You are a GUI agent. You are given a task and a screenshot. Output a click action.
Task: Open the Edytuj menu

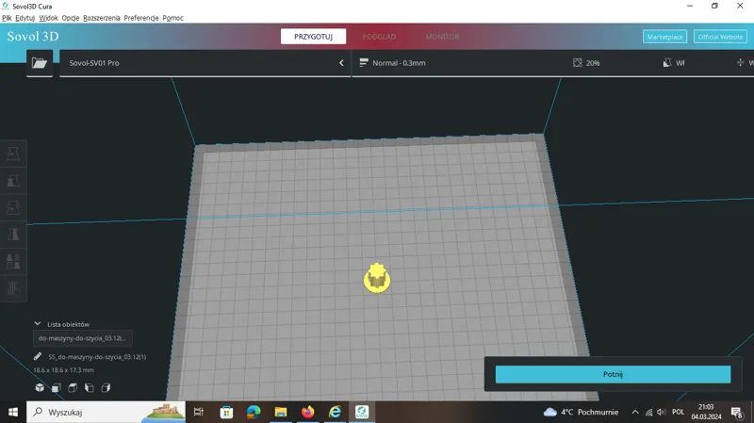click(x=25, y=18)
